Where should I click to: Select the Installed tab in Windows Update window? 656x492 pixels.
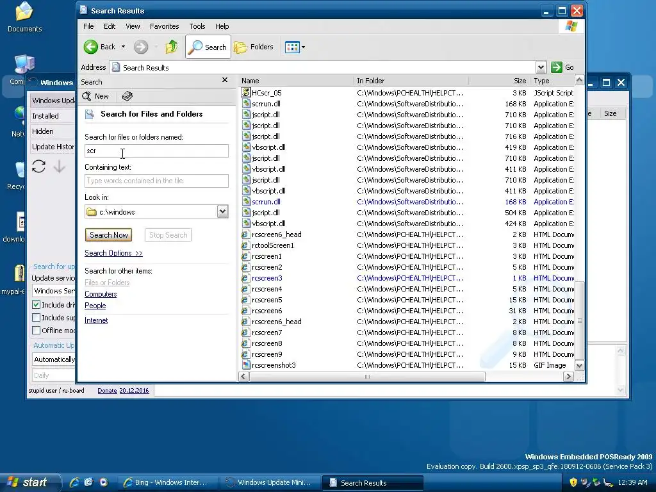coord(52,116)
